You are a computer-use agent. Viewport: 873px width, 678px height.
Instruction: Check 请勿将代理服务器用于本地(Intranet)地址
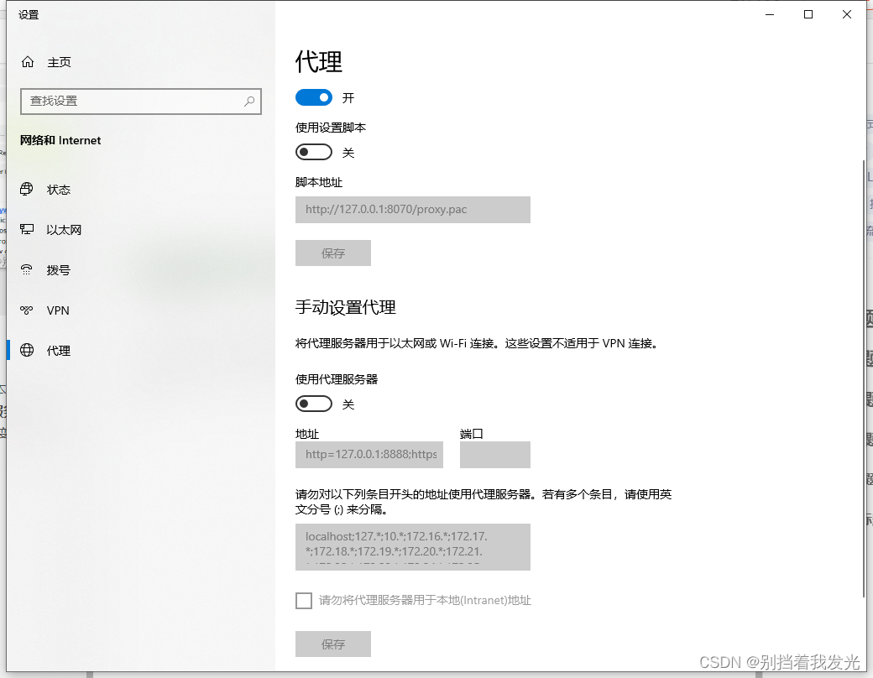[304, 601]
